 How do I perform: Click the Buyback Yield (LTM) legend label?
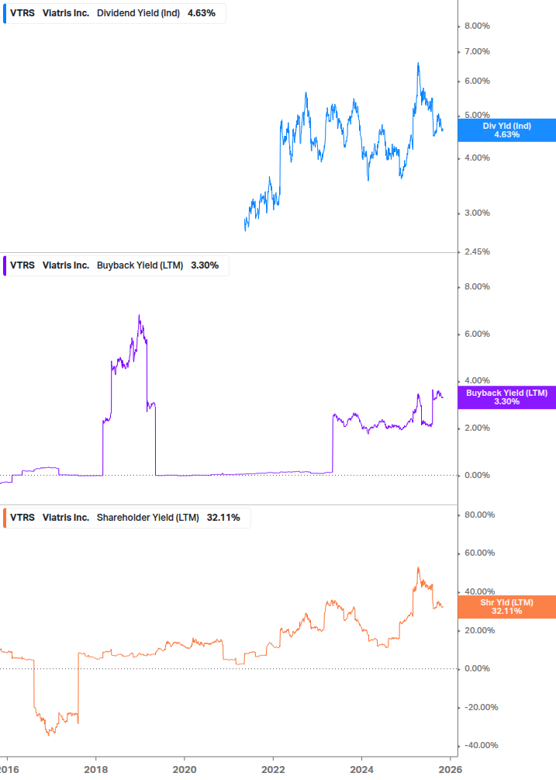140,265
